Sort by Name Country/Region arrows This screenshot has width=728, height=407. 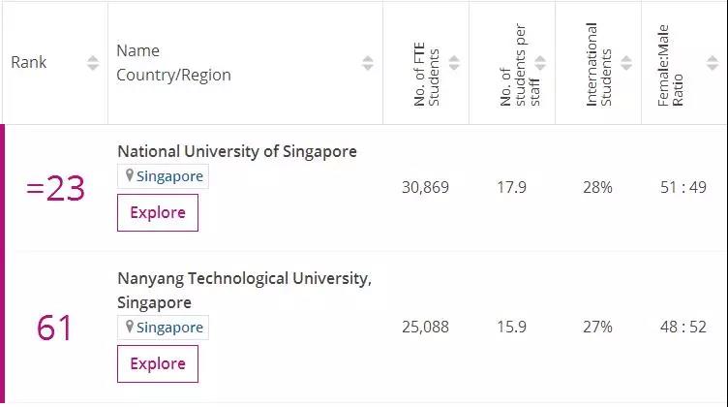(368, 63)
